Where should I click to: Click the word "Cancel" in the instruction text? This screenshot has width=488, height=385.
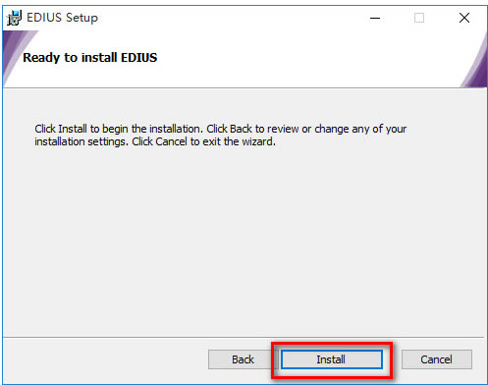point(171,141)
